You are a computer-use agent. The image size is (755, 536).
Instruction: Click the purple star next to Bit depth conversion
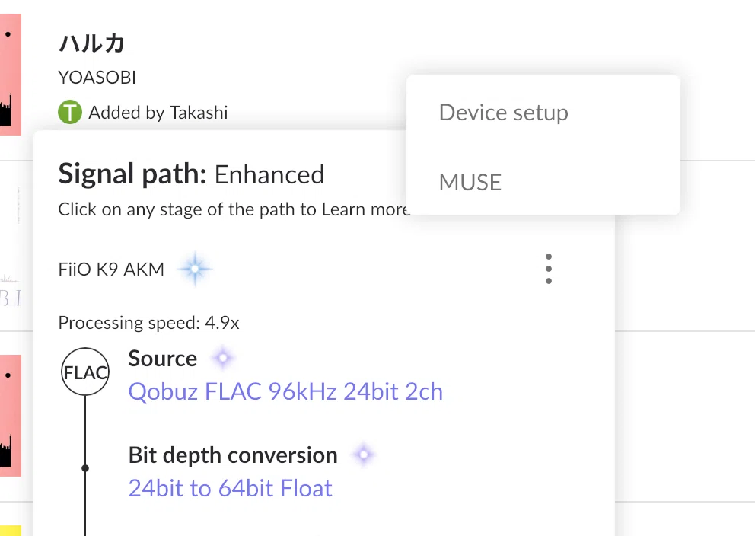[x=364, y=455]
